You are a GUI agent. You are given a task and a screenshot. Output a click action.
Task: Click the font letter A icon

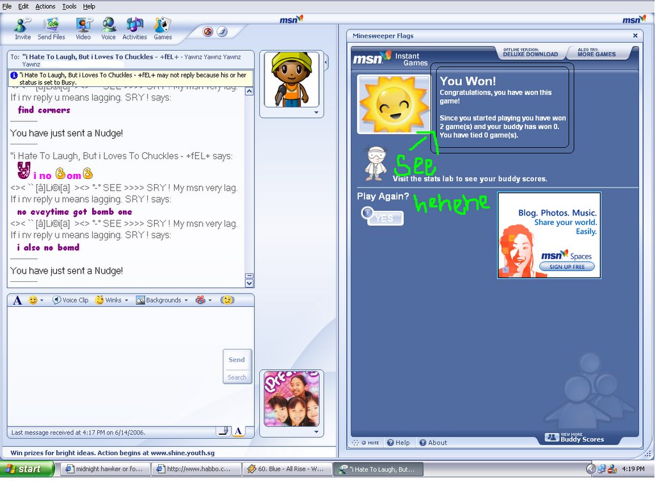pyautogui.click(x=17, y=300)
